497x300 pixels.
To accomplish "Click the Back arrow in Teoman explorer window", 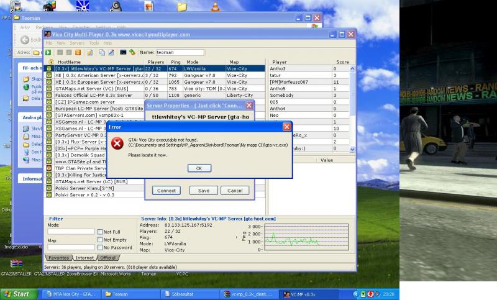I will coord(25,40).
